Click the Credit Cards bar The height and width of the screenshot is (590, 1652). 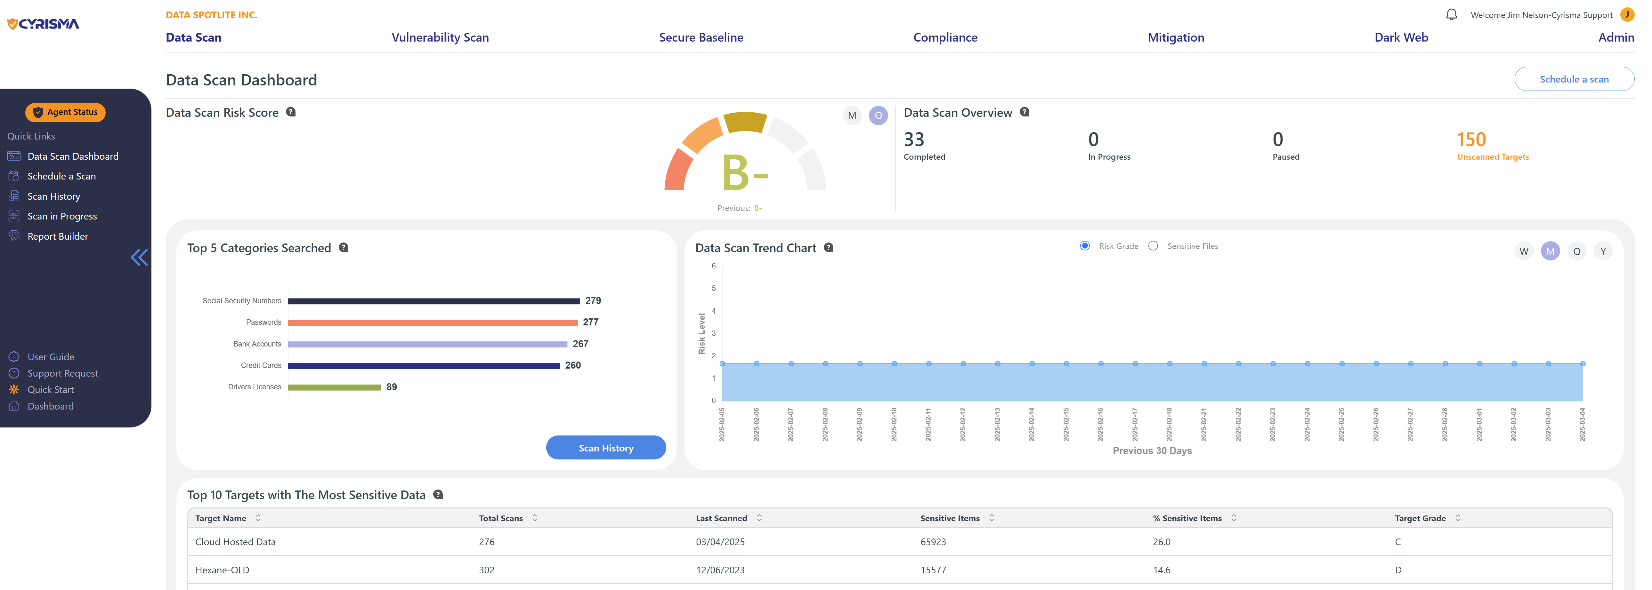424,366
